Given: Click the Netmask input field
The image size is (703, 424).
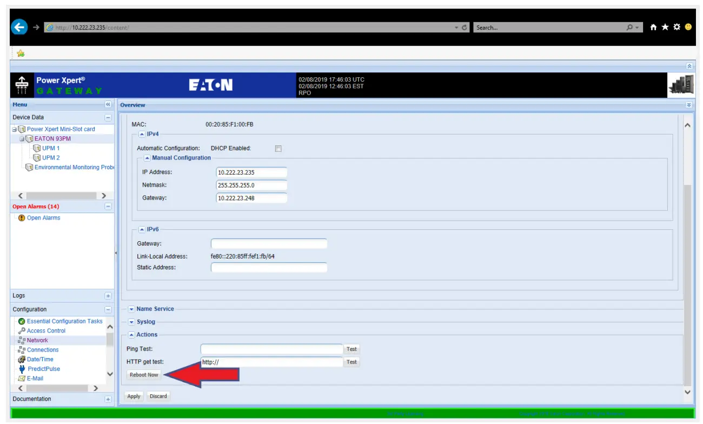Looking at the screenshot, I should point(251,186).
